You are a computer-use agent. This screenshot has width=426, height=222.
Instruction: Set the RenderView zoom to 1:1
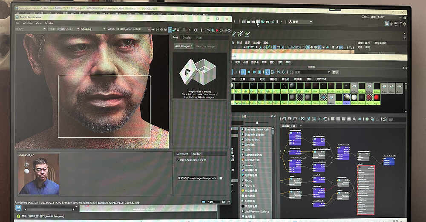[x=165, y=29]
